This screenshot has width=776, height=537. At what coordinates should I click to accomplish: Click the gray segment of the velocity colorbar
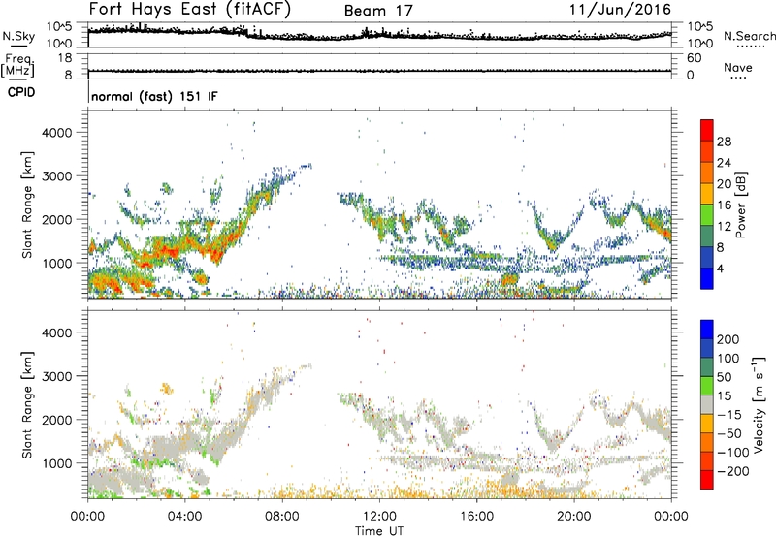[707, 404]
